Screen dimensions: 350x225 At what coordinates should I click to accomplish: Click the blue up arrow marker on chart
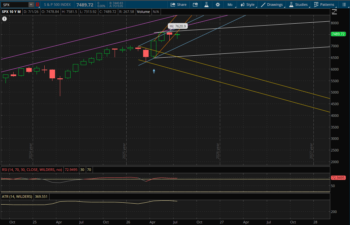coord(154,71)
